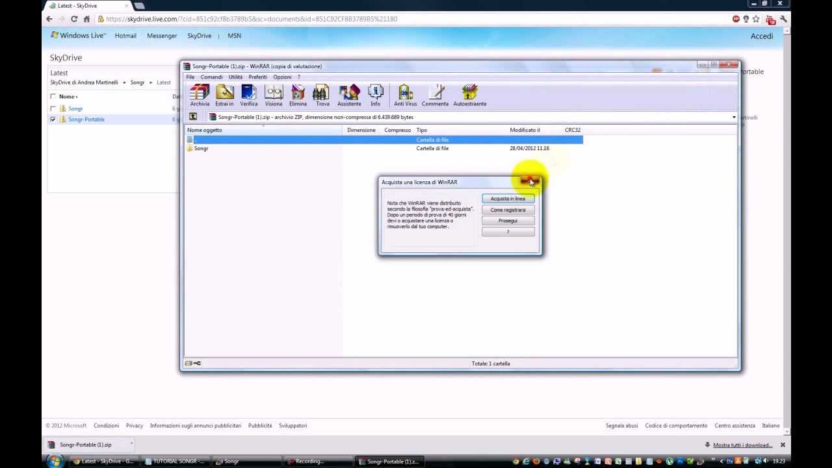Open the MSN link

(235, 36)
